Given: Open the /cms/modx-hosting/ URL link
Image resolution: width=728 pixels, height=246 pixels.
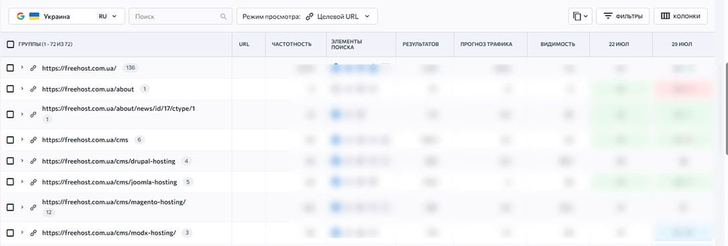Looking at the screenshot, I should [109, 233].
